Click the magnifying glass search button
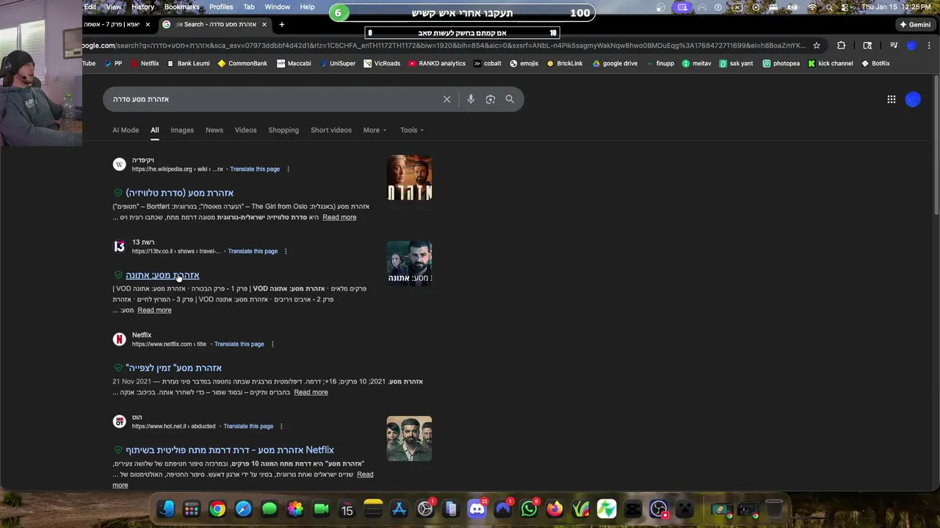The height and width of the screenshot is (528, 940). pyautogui.click(x=510, y=99)
